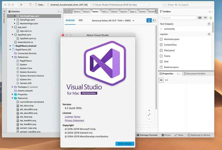Select System.Numerics.Vectors reference
The image size is (222, 150).
point(32,76)
